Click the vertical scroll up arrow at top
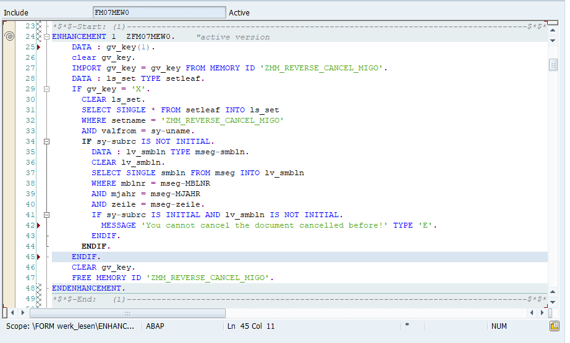Image resolution: width=570 pixels, height=343 pixels. pyautogui.click(x=553, y=30)
